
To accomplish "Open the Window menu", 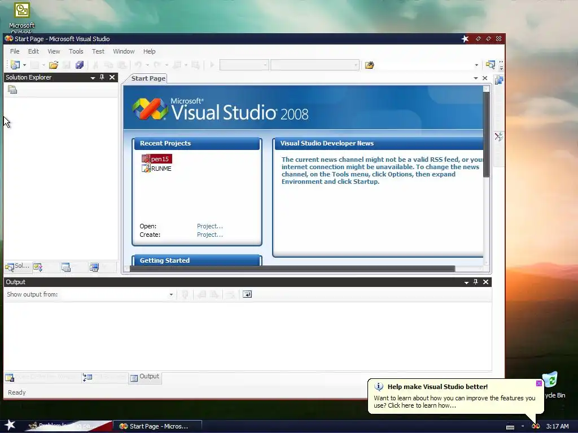I will 124,51.
